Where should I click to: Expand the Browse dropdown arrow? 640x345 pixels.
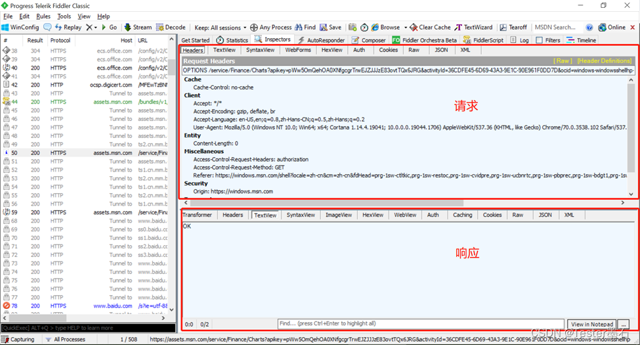pos(406,28)
